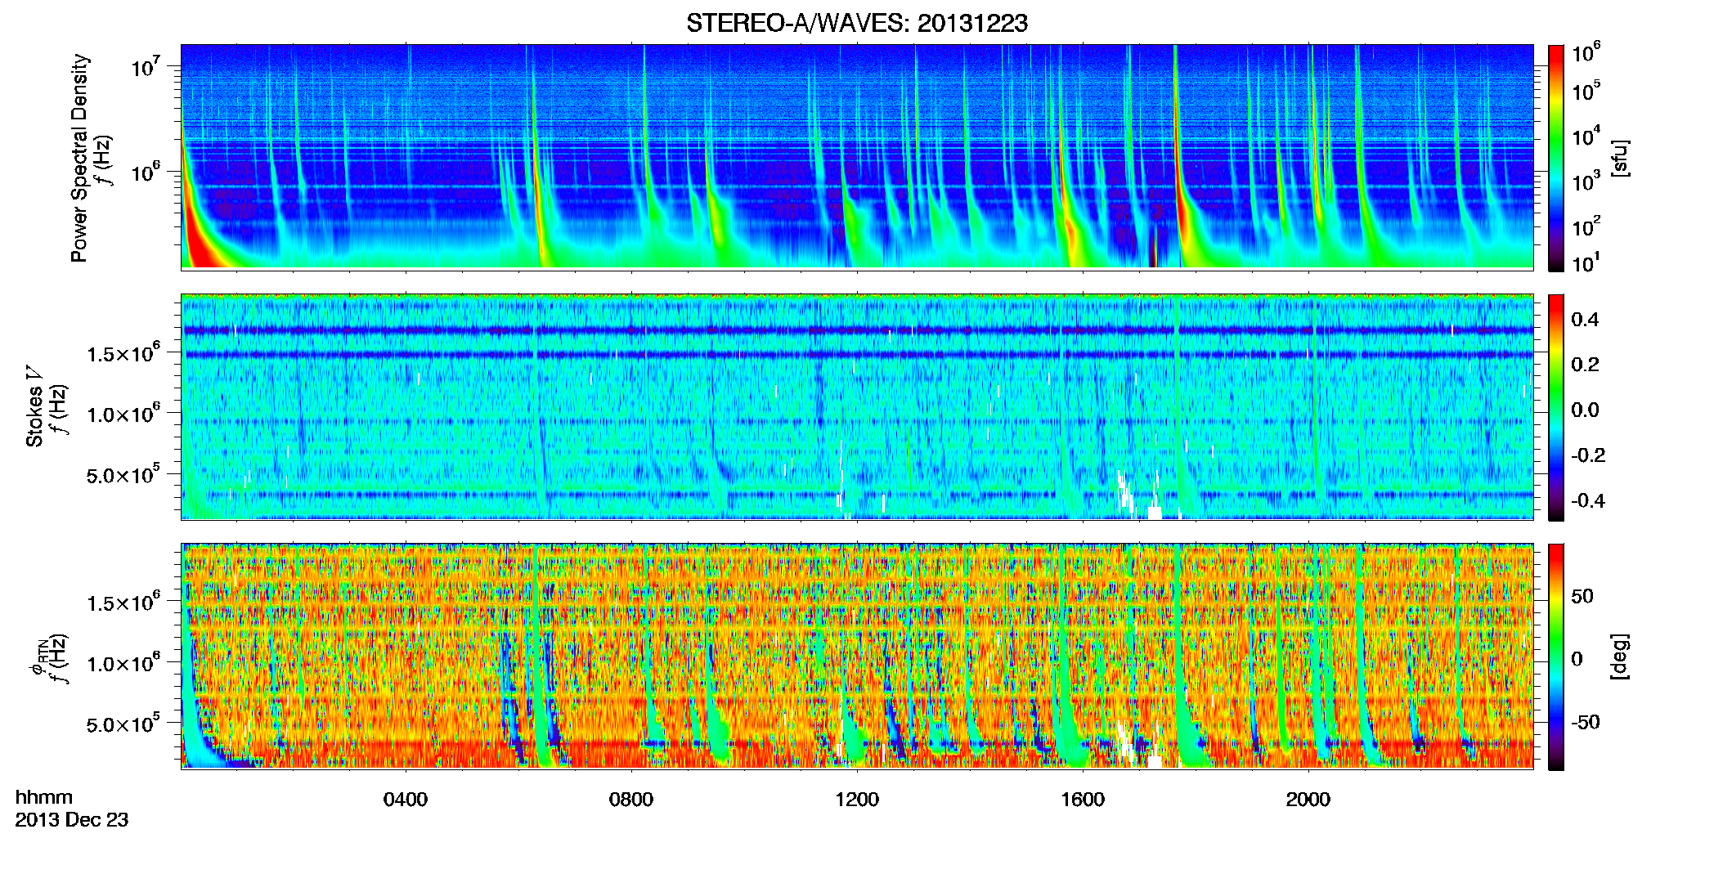Viewport: 1714px width, 883px height.
Task: Click the 1600 time tick label
Action: click(1083, 800)
